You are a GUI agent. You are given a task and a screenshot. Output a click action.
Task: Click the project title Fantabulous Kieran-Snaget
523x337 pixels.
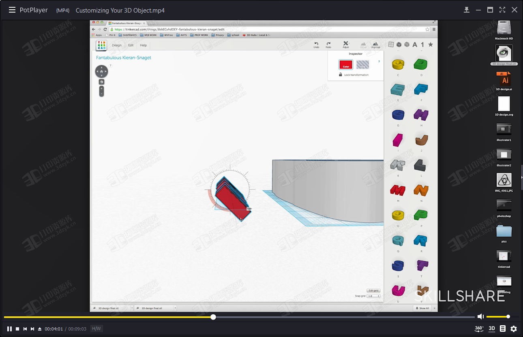[x=124, y=58]
